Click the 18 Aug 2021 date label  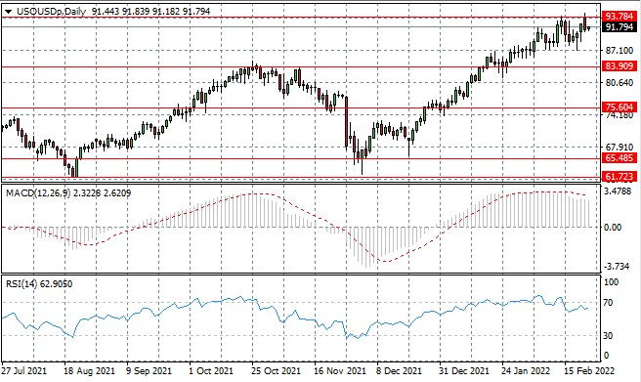pyautogui.click(x=89, y=371)
